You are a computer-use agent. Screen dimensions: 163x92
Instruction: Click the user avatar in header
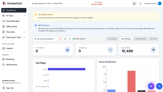coord(160,3)
